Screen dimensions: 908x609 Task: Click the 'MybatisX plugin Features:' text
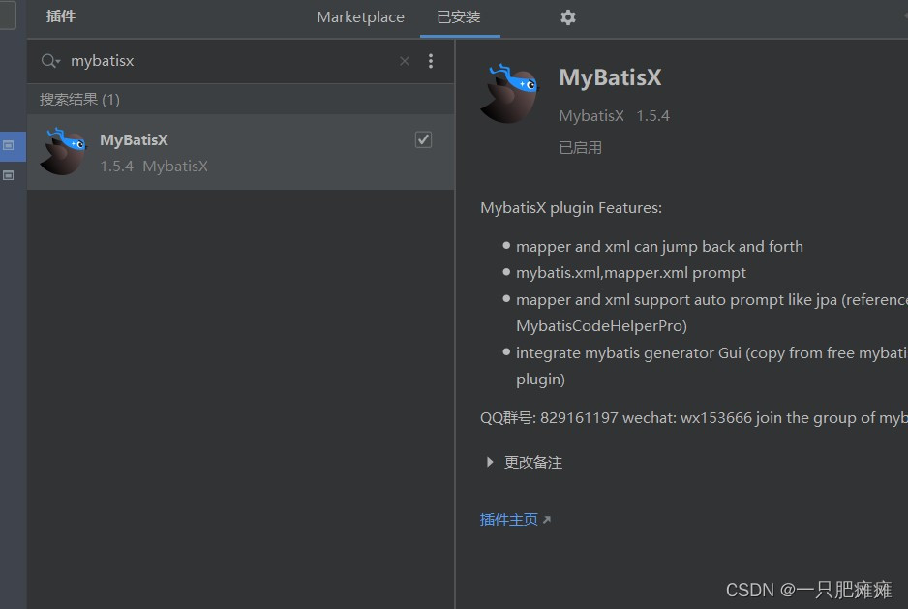tap(571, 208)
